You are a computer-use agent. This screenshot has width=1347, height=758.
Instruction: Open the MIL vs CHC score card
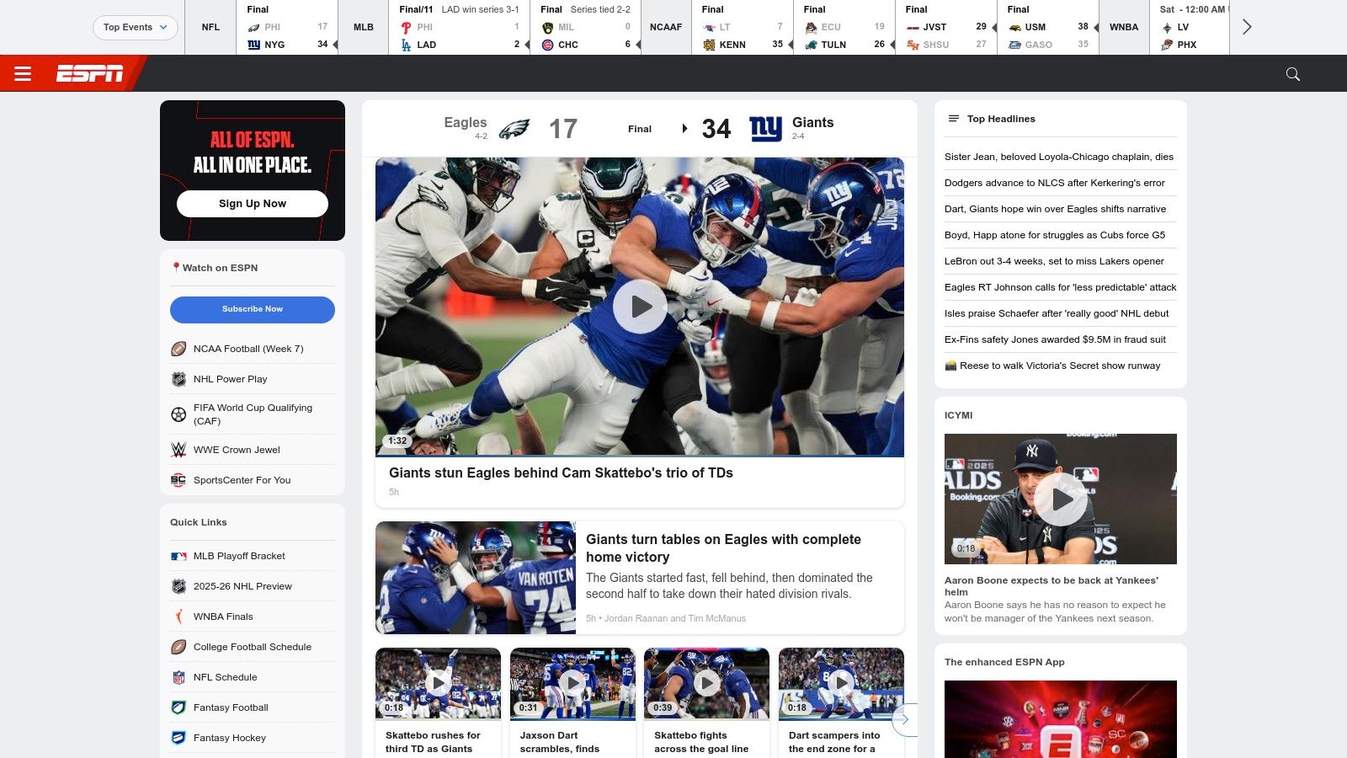[x=585, y=27]
